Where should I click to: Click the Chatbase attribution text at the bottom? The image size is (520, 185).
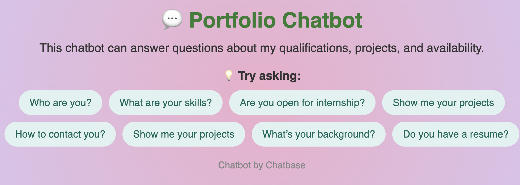262,165
